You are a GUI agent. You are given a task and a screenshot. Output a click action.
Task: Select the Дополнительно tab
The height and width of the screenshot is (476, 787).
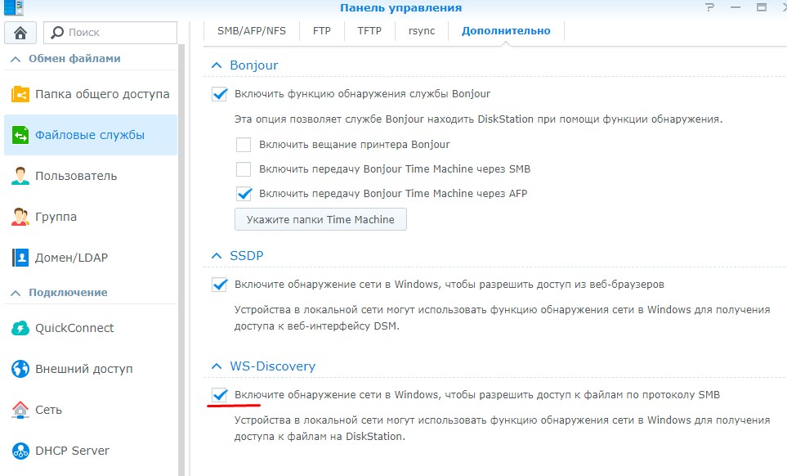click(x=506, y=31)
